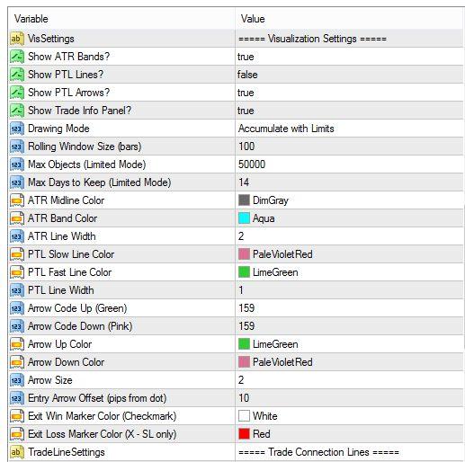The height and width of the screenshot is (462, 465).
Task: Edit the Max Objects value 50000
Action: pos(350,164)
